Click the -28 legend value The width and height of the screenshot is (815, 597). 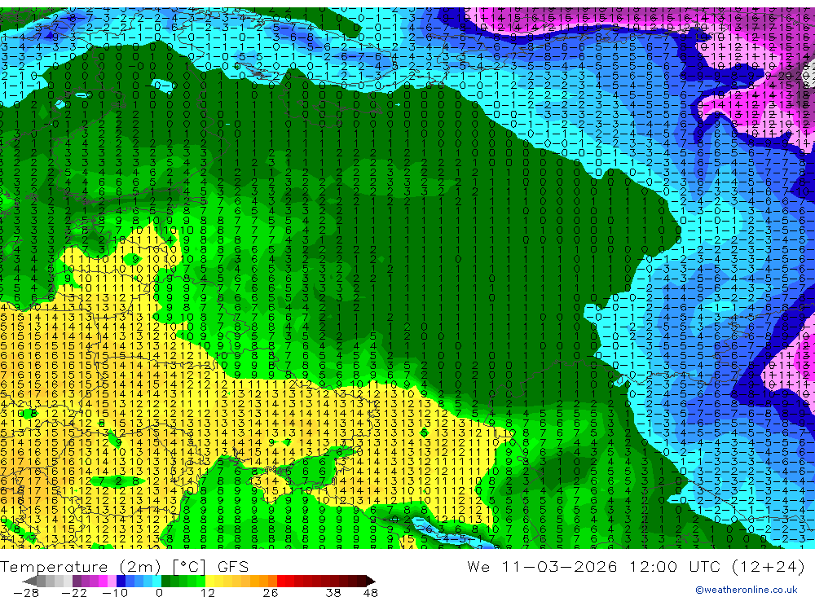pos(26,593)
